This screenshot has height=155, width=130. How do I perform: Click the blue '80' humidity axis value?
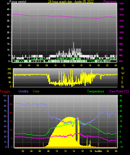5,106
